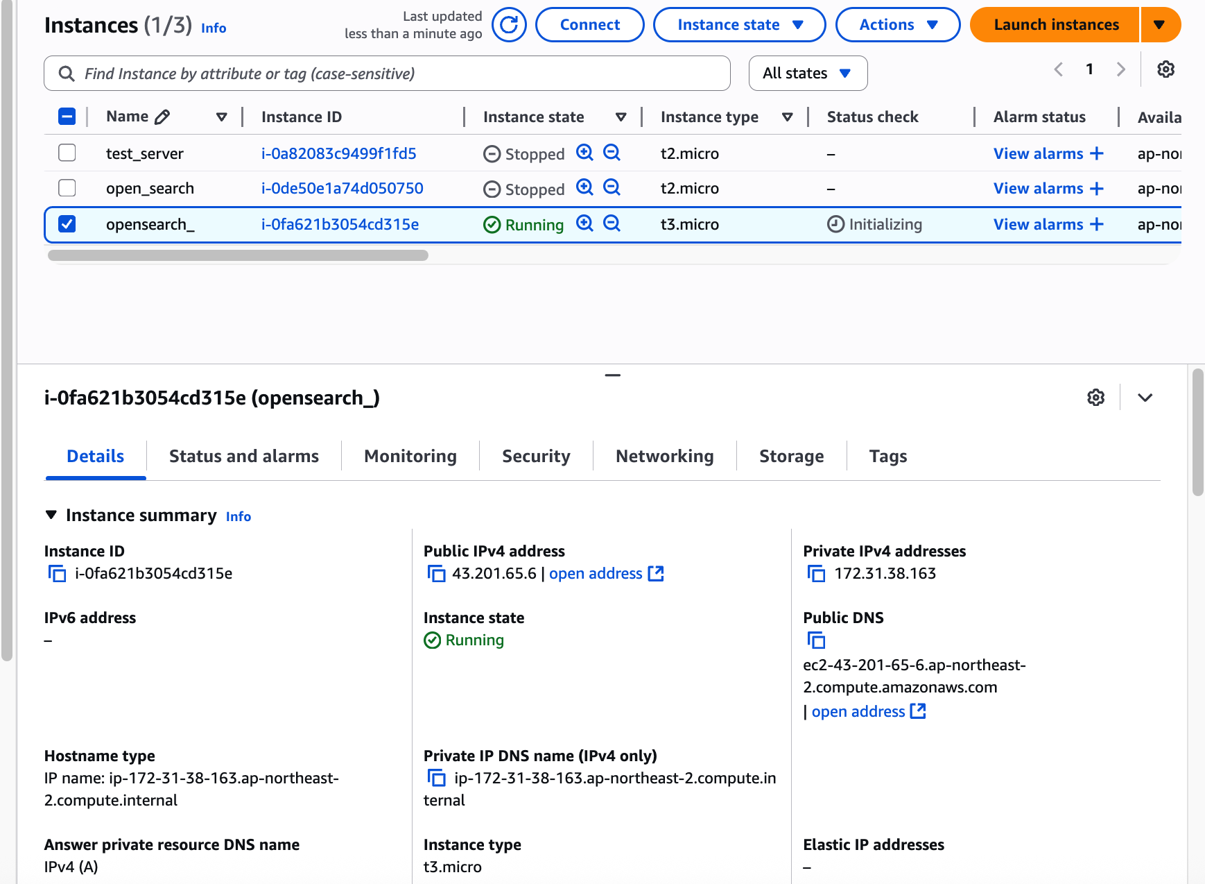Copy the Public IPv4 address
This screenshot has width=1205, height=884.
[x=436, y=574]
